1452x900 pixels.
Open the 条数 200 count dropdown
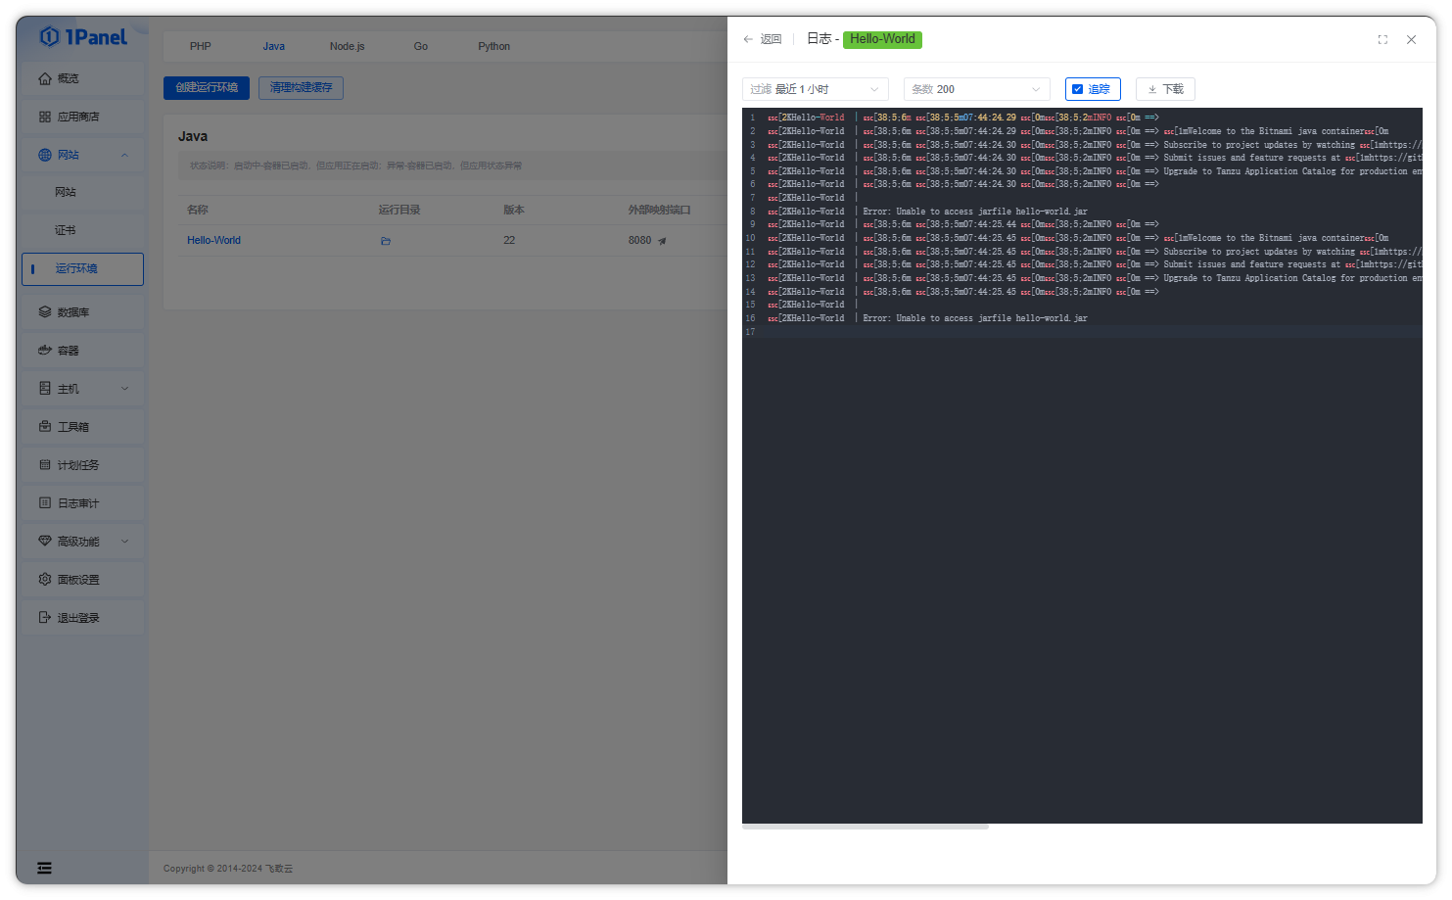point(977,89)
